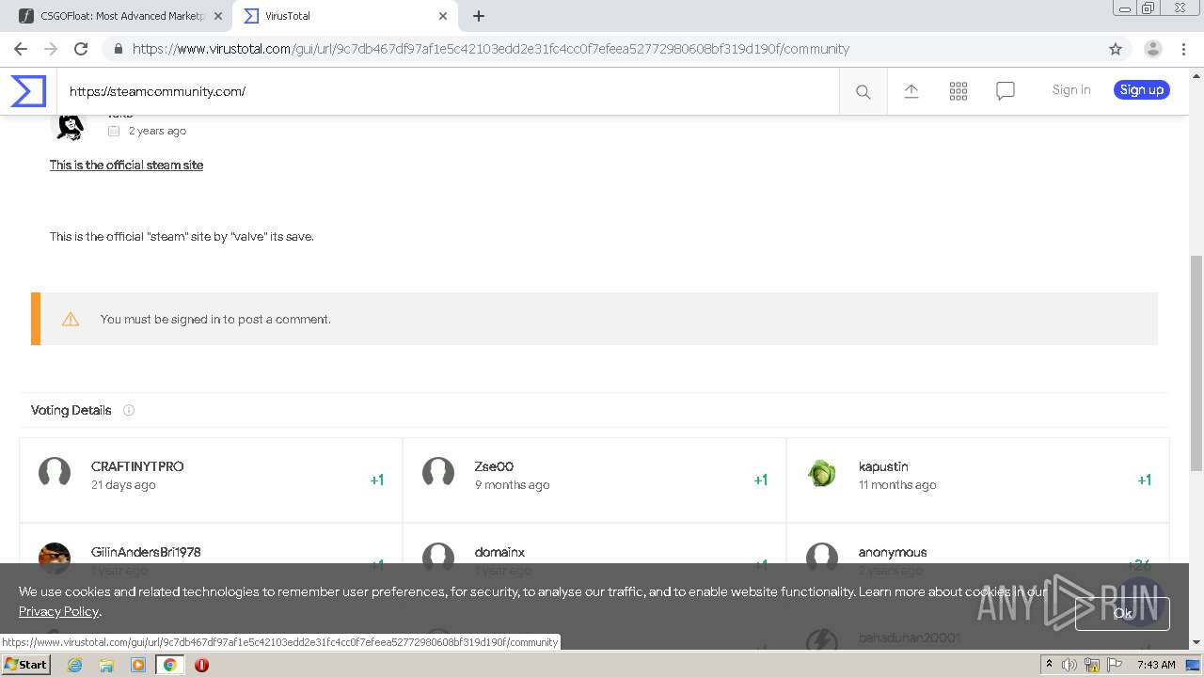Show hidden tray icons arrow
This screenshot has height=677, width=1204.
[1049, 665]
